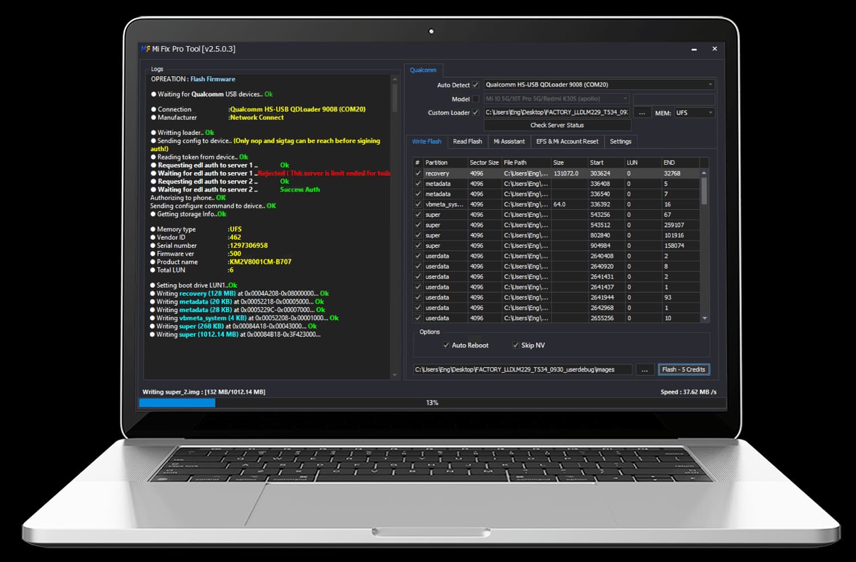This screenshot has width=856, height=562.
Task: Select the Qualcomm top tab
Action: pyautogui.click(x=423, y=70)
